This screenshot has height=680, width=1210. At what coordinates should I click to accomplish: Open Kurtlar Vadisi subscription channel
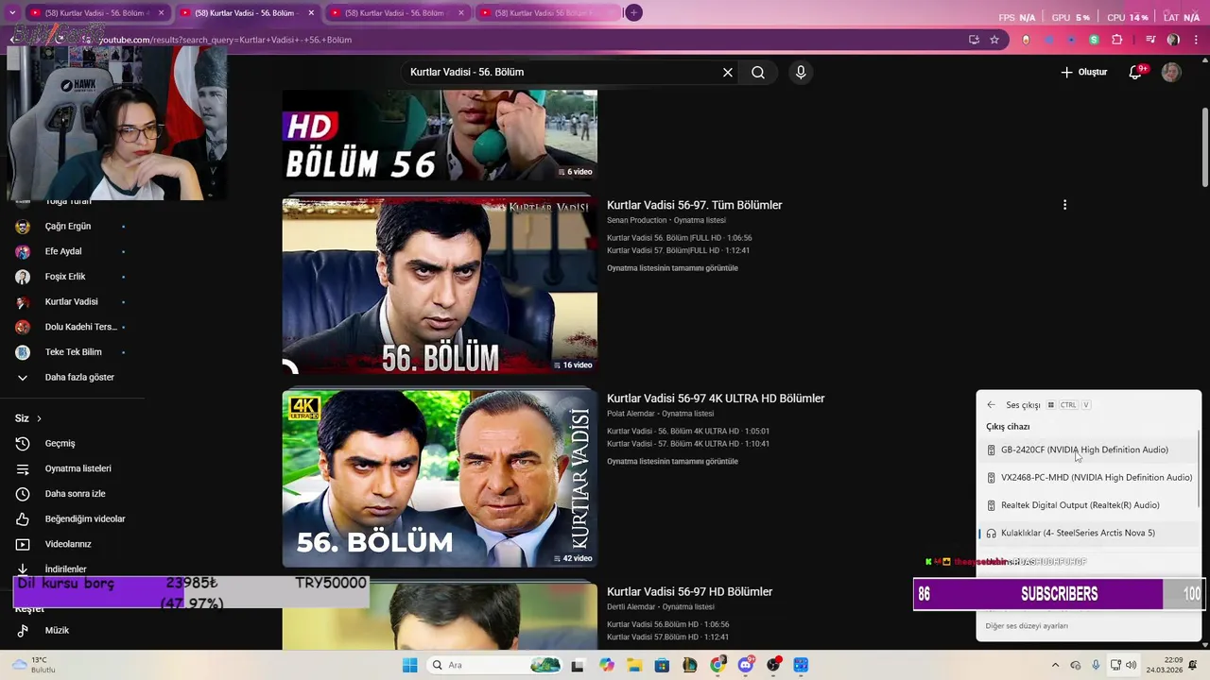71,302
